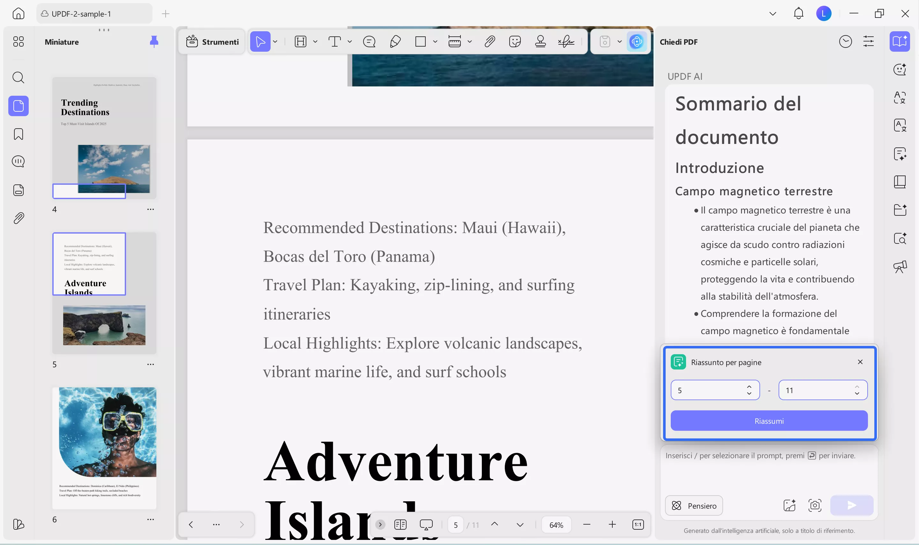Pin the Miniature panel
The height and width of the screenshot is (545, 919).
(x=154, y=41)
